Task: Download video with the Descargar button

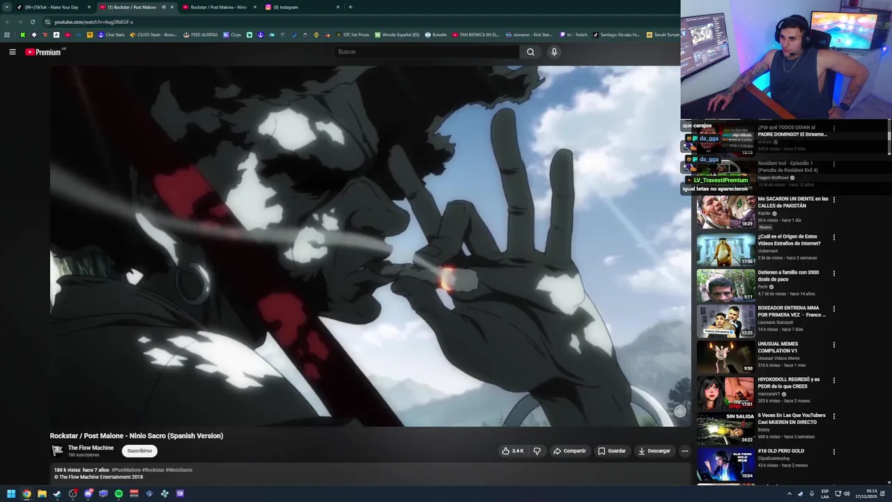Action: [x=654, y=451]
